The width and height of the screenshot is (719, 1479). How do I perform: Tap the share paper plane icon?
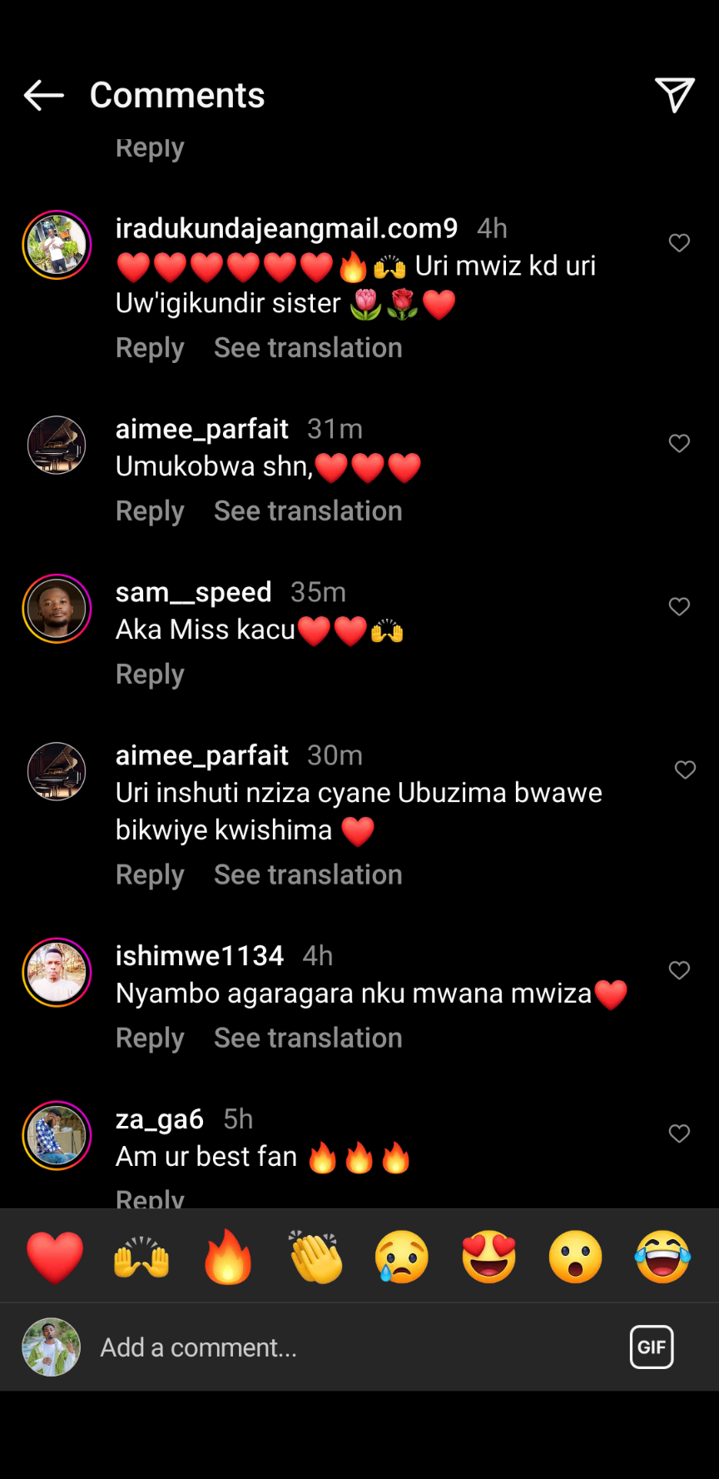coord(675,95)
